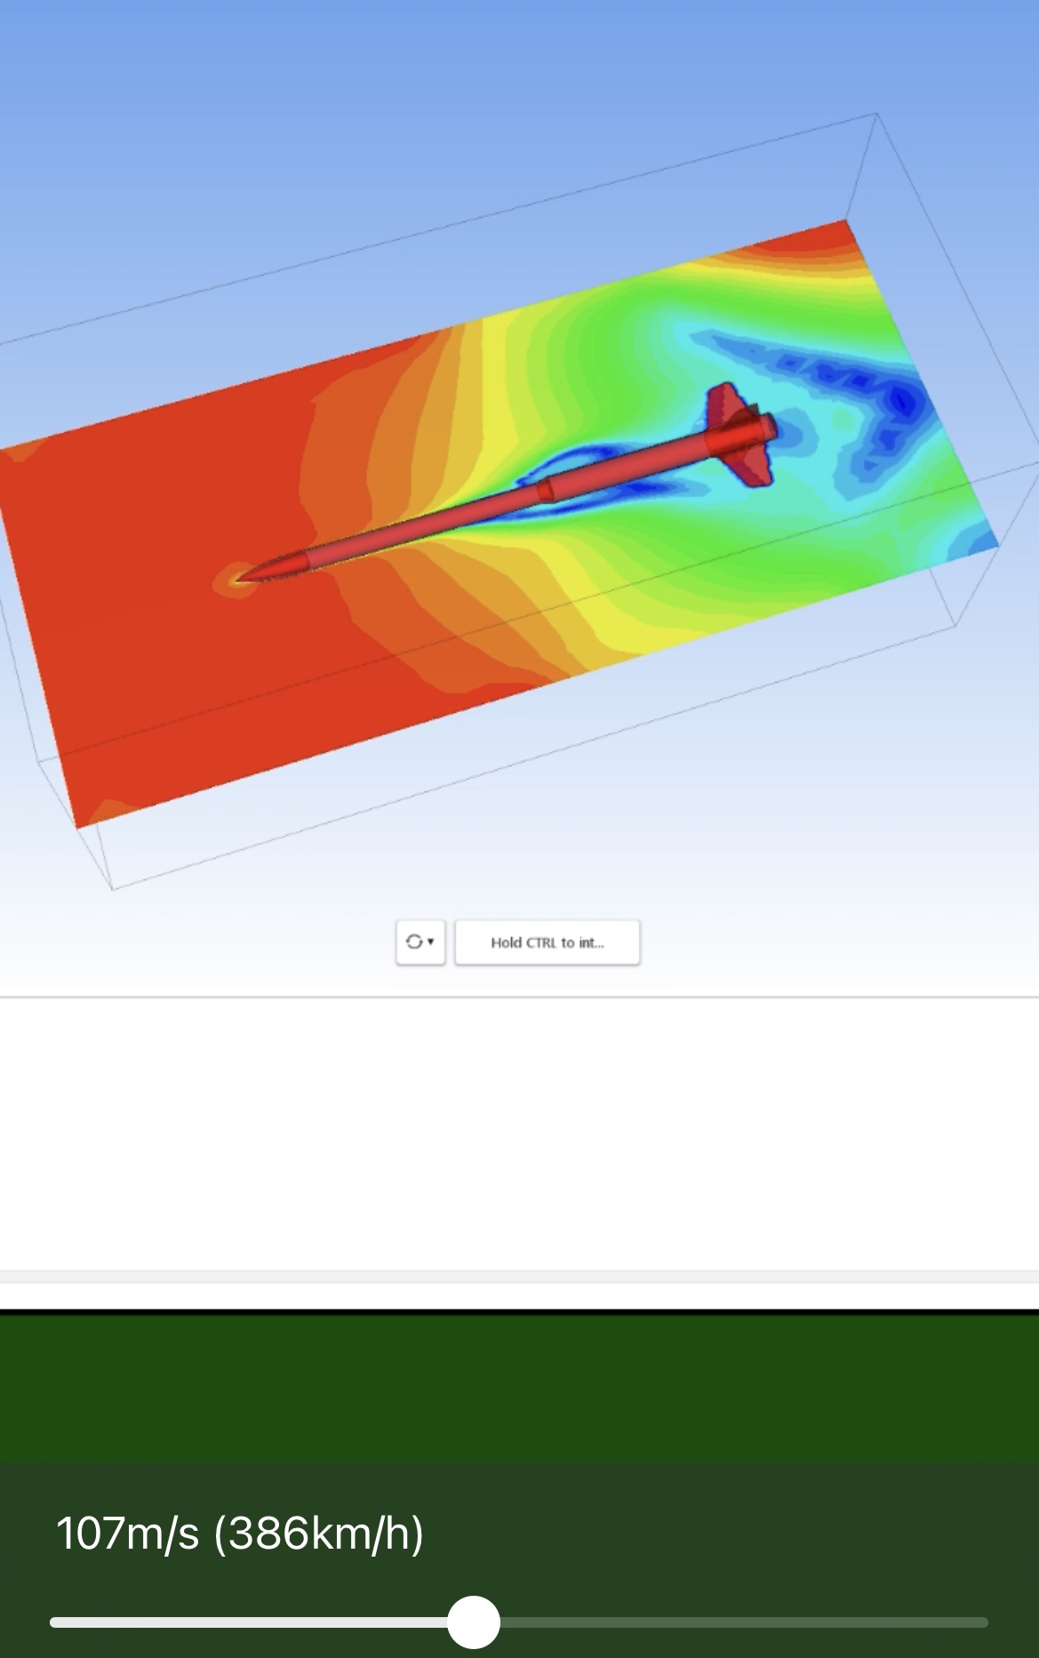Image resolution: width=1039 pixels, height=1658 pixels.
Task: Tap the 107m/s (386km/h) speed readout
Action: click(240, 1534)
